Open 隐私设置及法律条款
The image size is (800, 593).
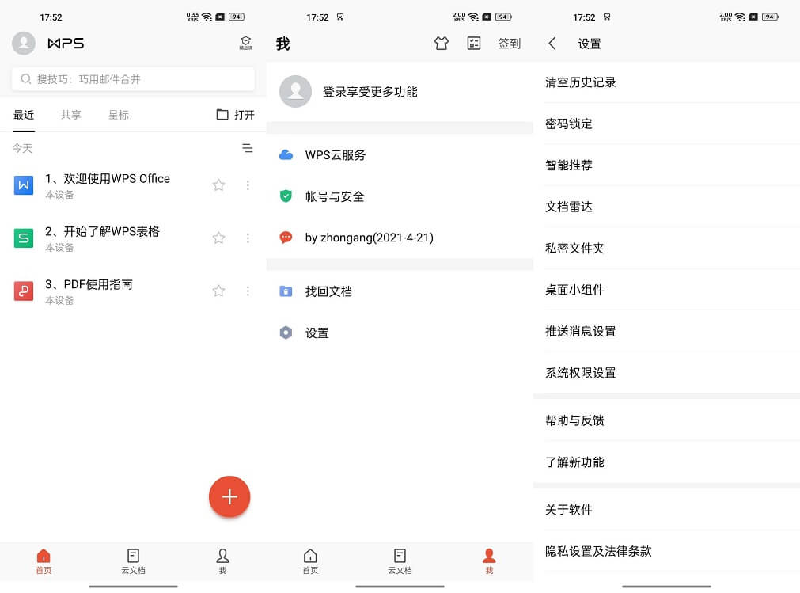coord(667,551)
